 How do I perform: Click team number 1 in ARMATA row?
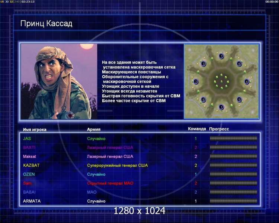pos(196,201)
